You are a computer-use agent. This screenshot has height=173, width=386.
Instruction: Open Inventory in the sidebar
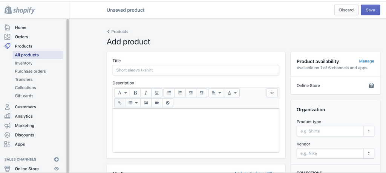coord(24,63)
